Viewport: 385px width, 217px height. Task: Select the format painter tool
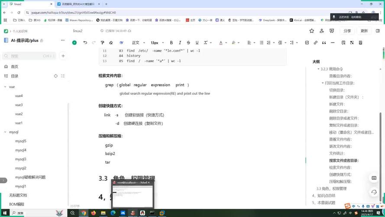point(103,43)
